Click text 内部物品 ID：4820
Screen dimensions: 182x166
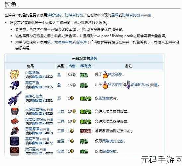pyautogui.click(x=39, y=114)
